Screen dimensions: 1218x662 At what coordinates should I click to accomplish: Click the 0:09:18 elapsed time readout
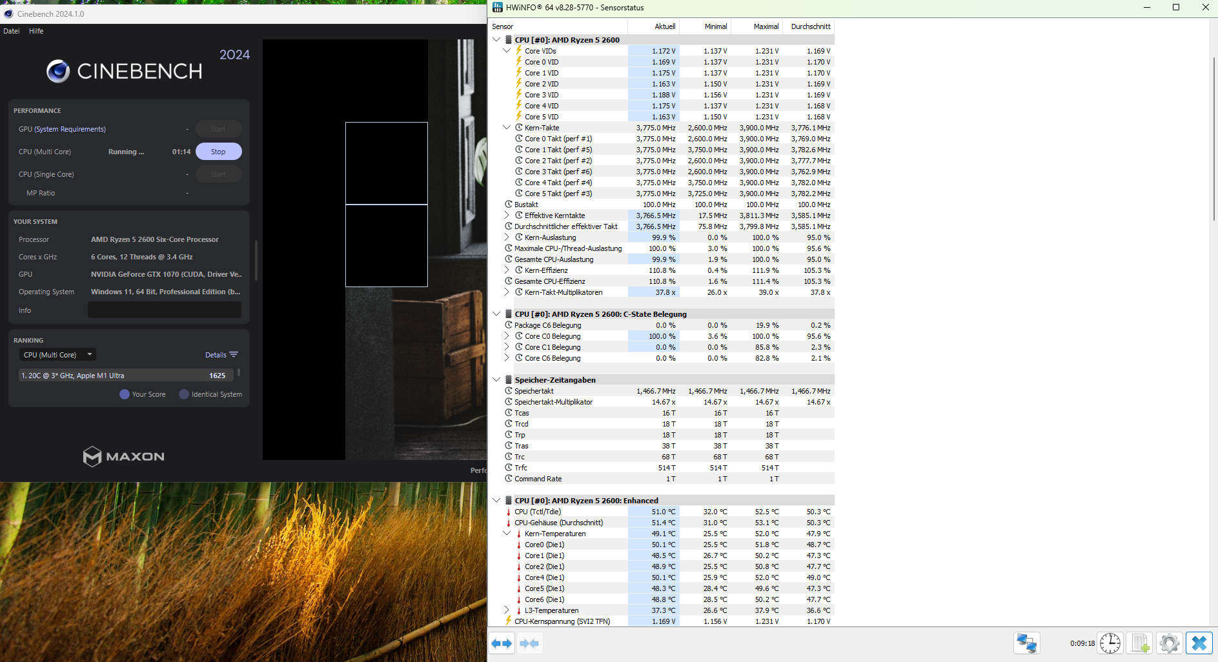1082,643
